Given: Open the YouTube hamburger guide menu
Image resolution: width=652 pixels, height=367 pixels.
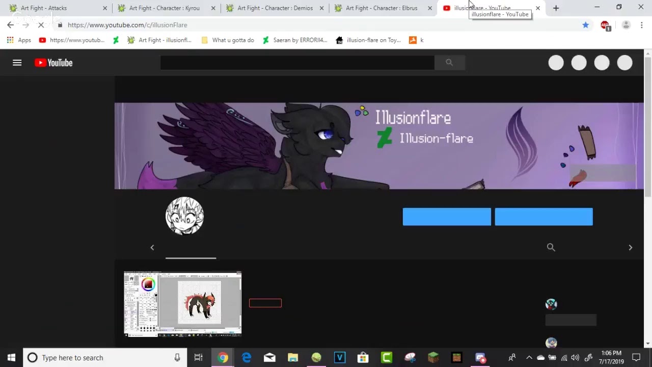Looking at the screenshot, I should [x=17, y=63].
